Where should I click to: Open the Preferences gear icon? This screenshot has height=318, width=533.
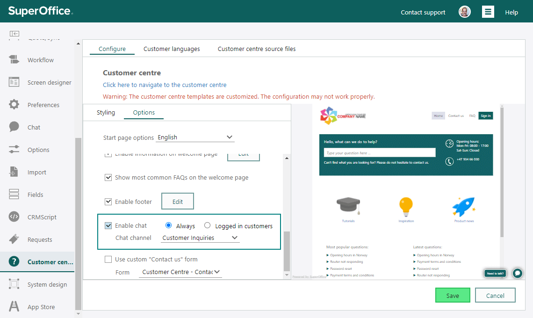(14, 104)
